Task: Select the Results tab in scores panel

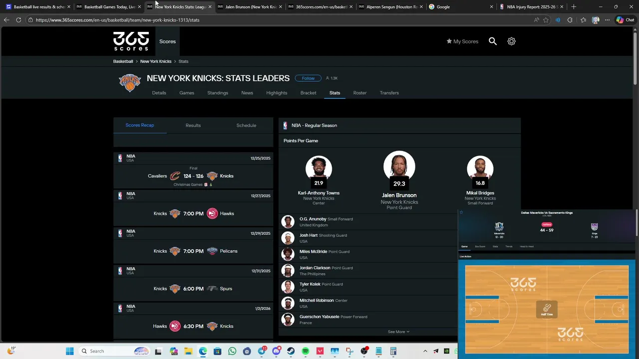Action: [x=193, y=125]
